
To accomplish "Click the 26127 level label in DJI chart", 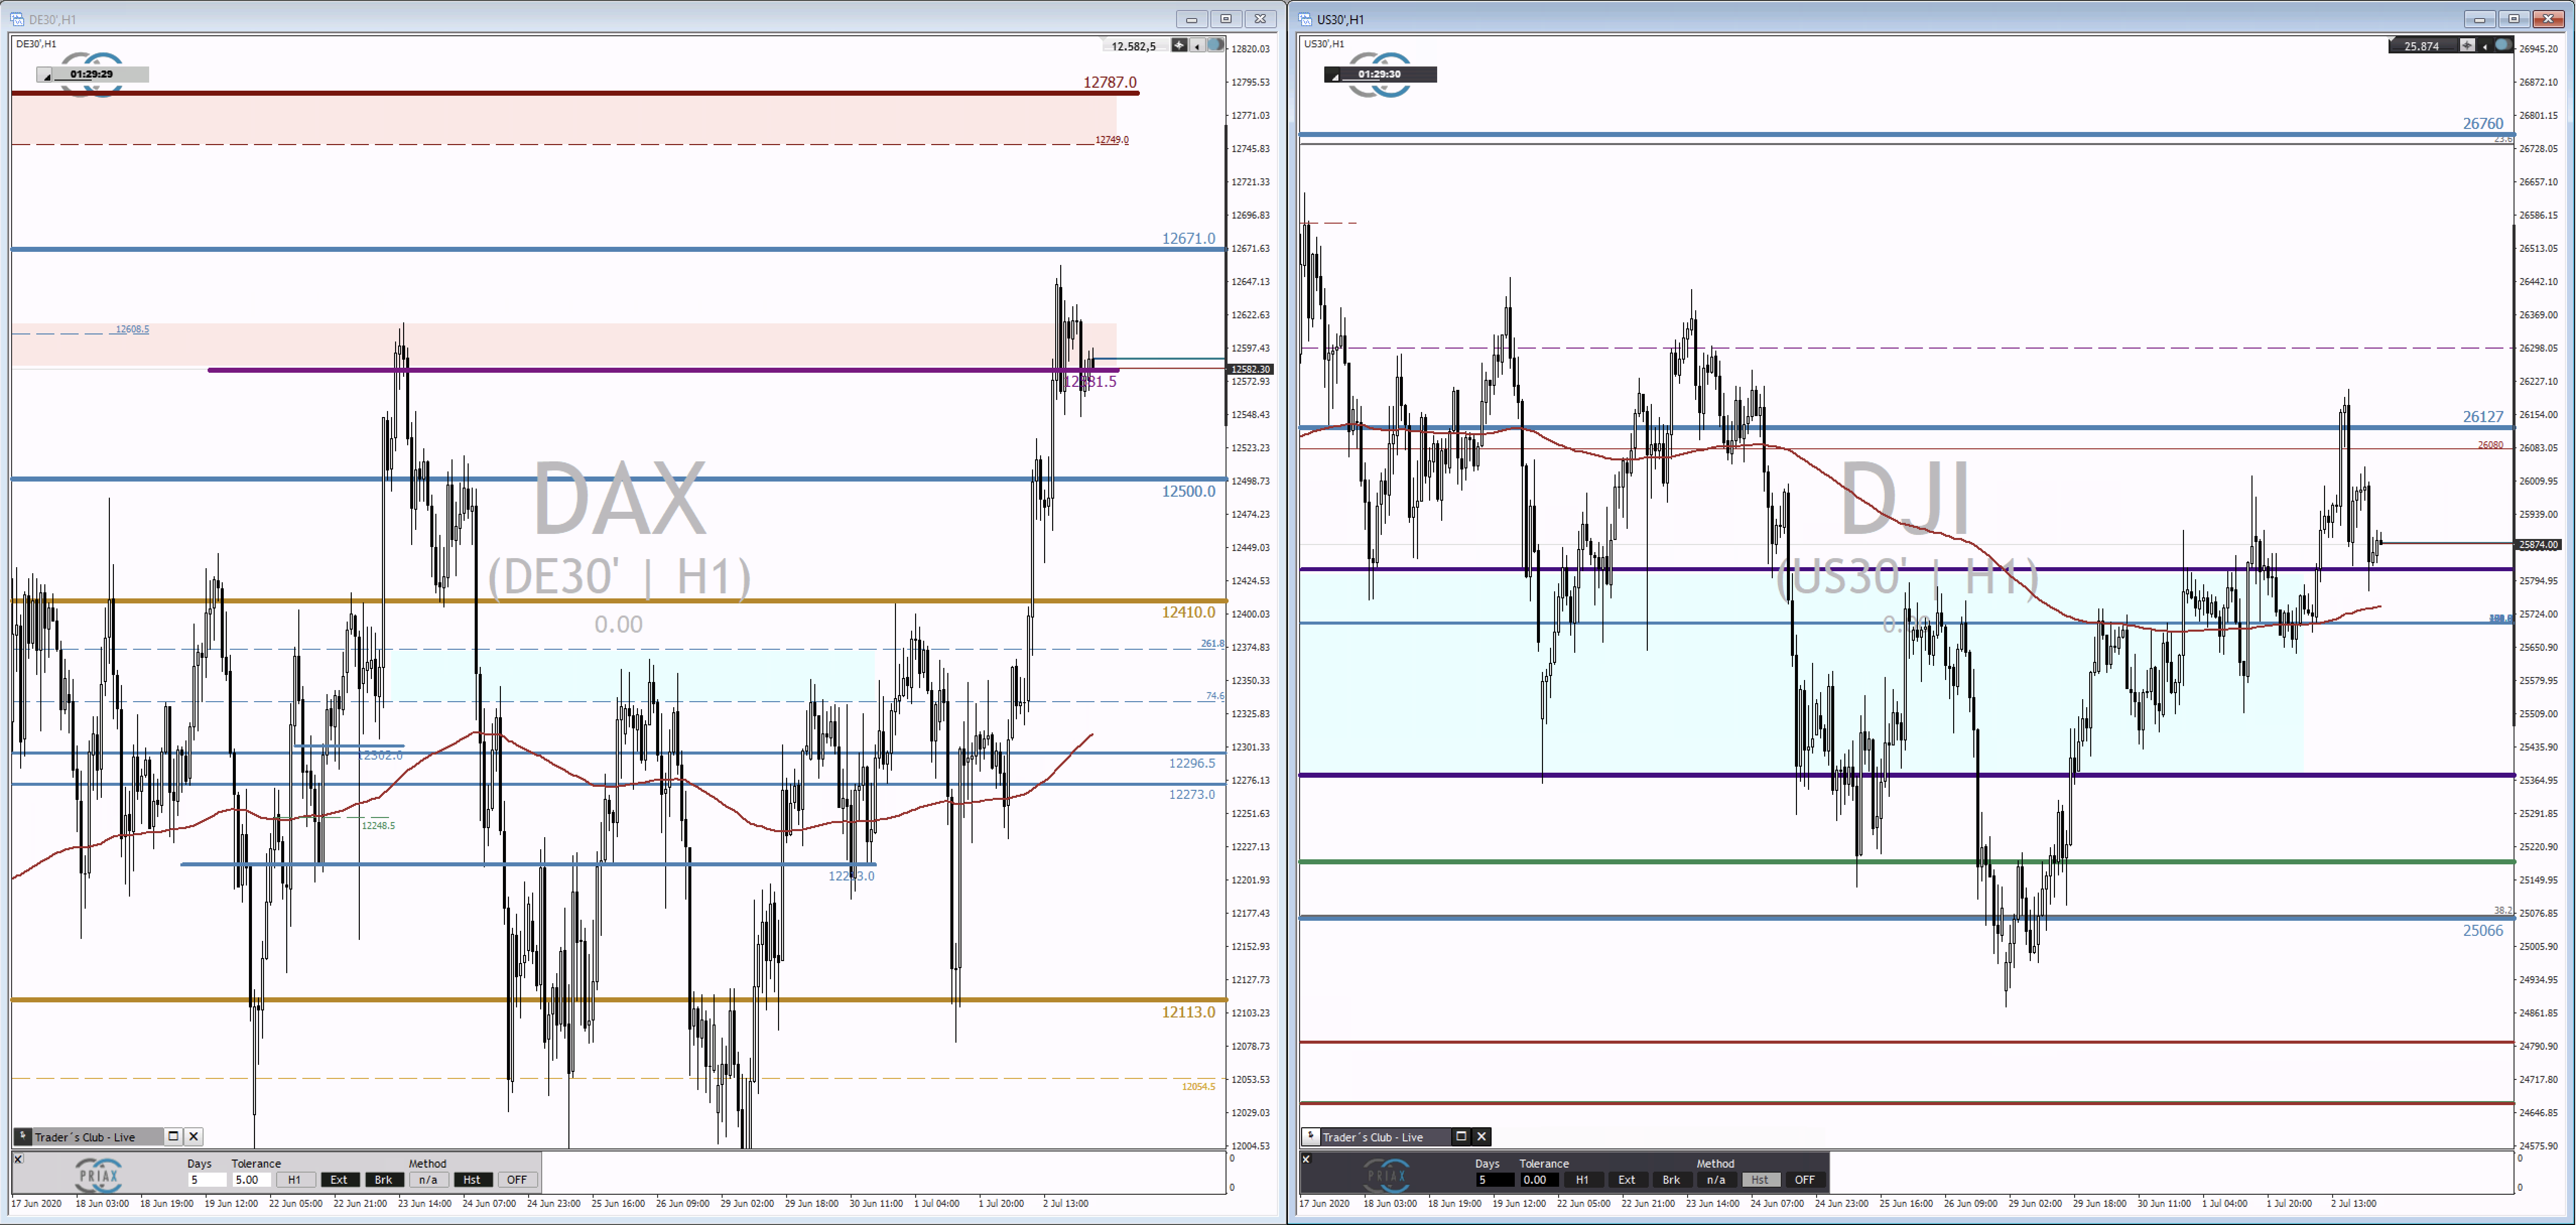I will click(2483, 417).
